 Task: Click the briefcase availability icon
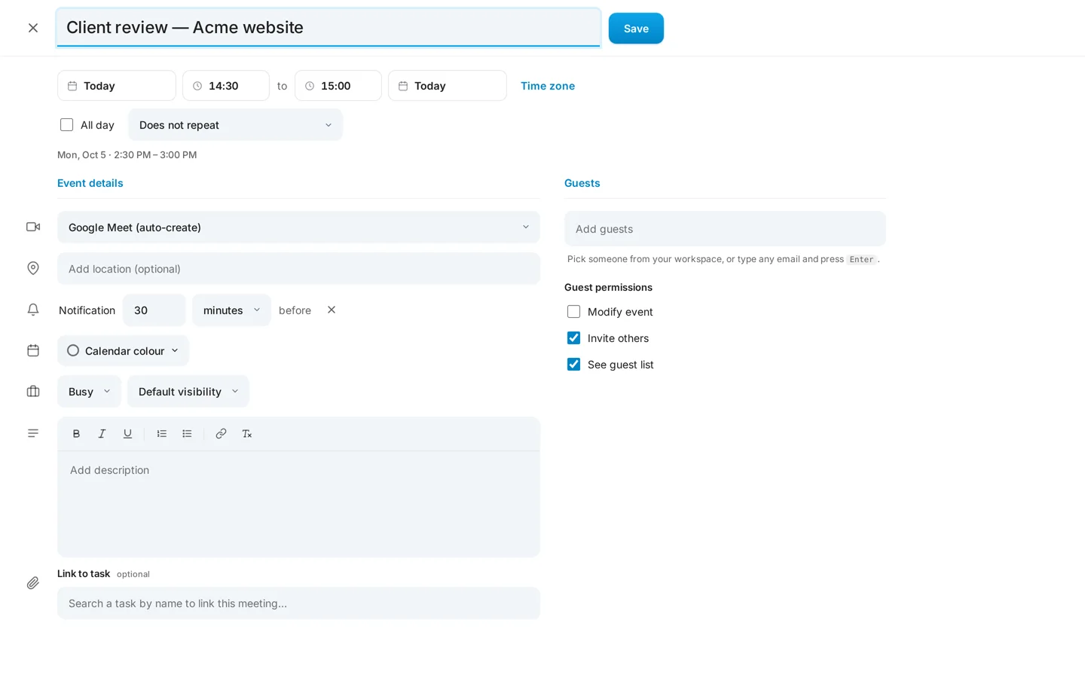pos(33,391)
